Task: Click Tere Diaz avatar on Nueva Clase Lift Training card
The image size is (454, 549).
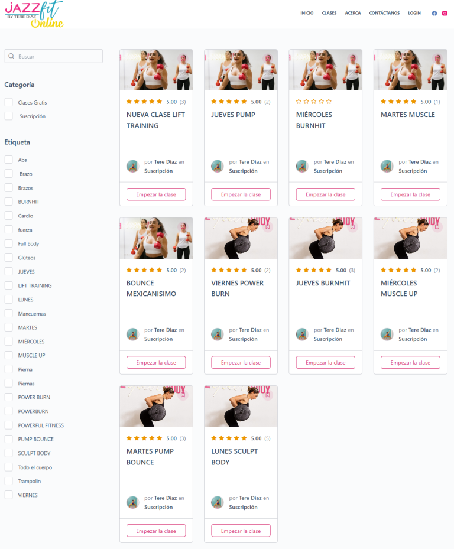Action: pos(132,166)
